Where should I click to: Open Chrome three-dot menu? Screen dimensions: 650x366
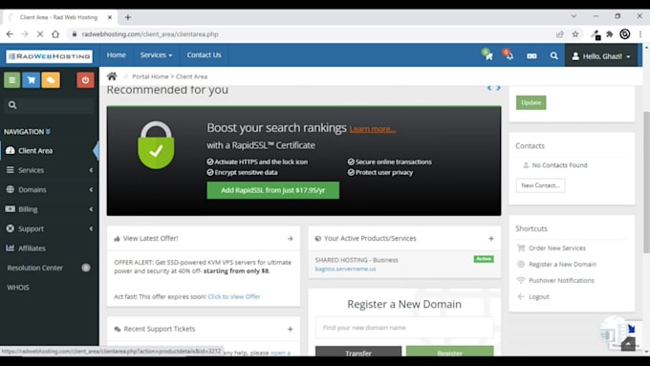[x=640, y=34]
